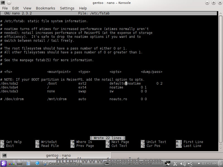223x167 pixels.
Task: Click the /dev/sda2 entry text
Action: (x=9, y=83)
